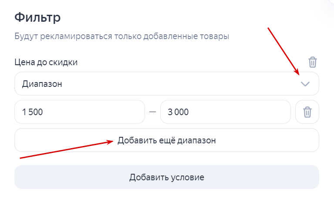The image size is (334, 202).
Task: Focus the maximum price field showing 3 000
Action: pos(226,112)
